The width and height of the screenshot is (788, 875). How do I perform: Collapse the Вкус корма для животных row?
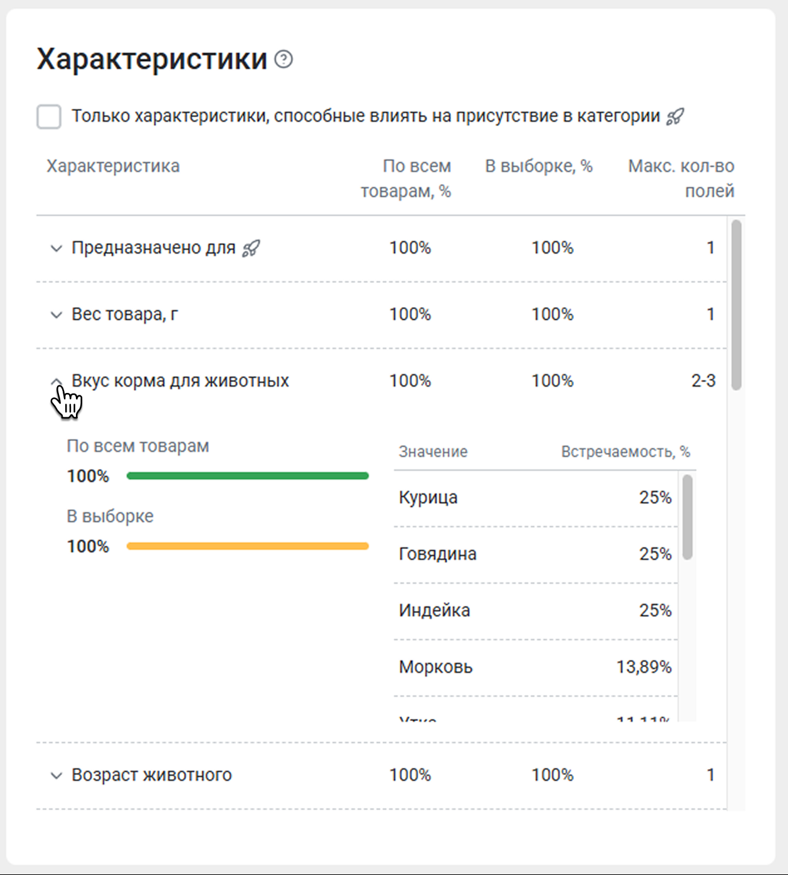pyautogui.click(x=56, y=382)
